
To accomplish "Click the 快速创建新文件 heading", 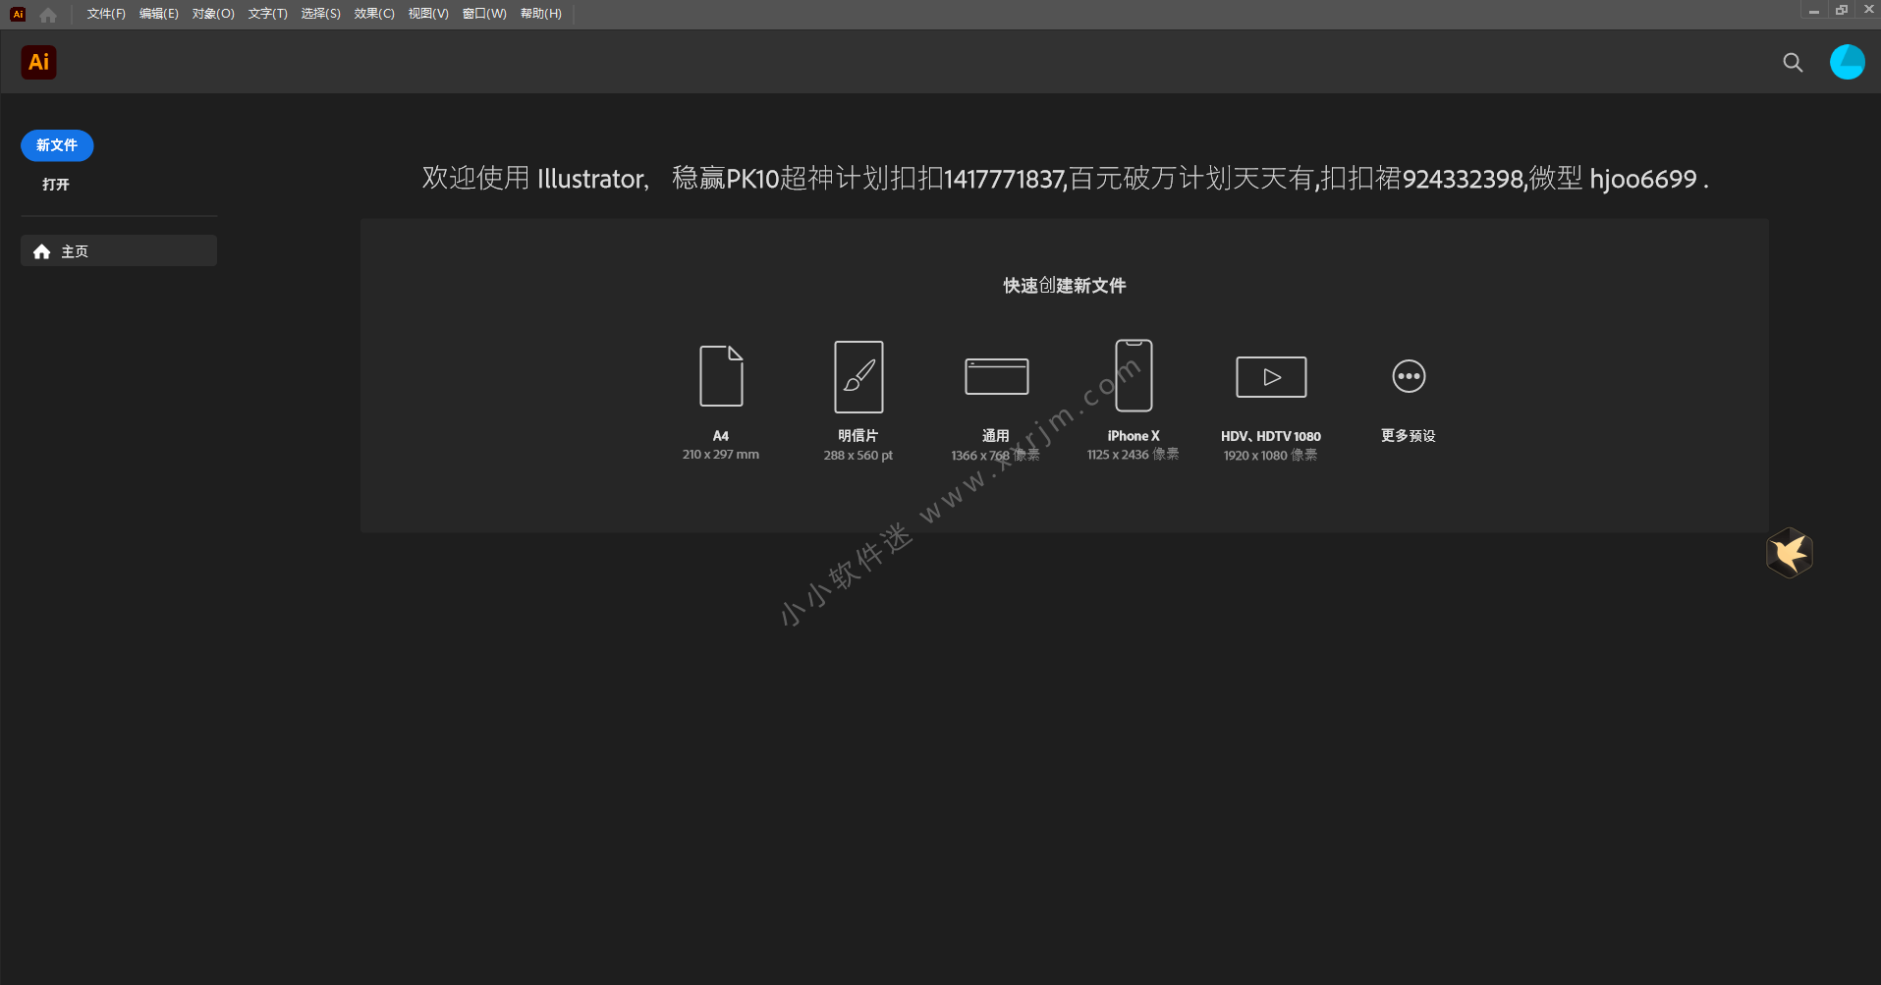I will pyautogui.click(x=1065, y=286).
